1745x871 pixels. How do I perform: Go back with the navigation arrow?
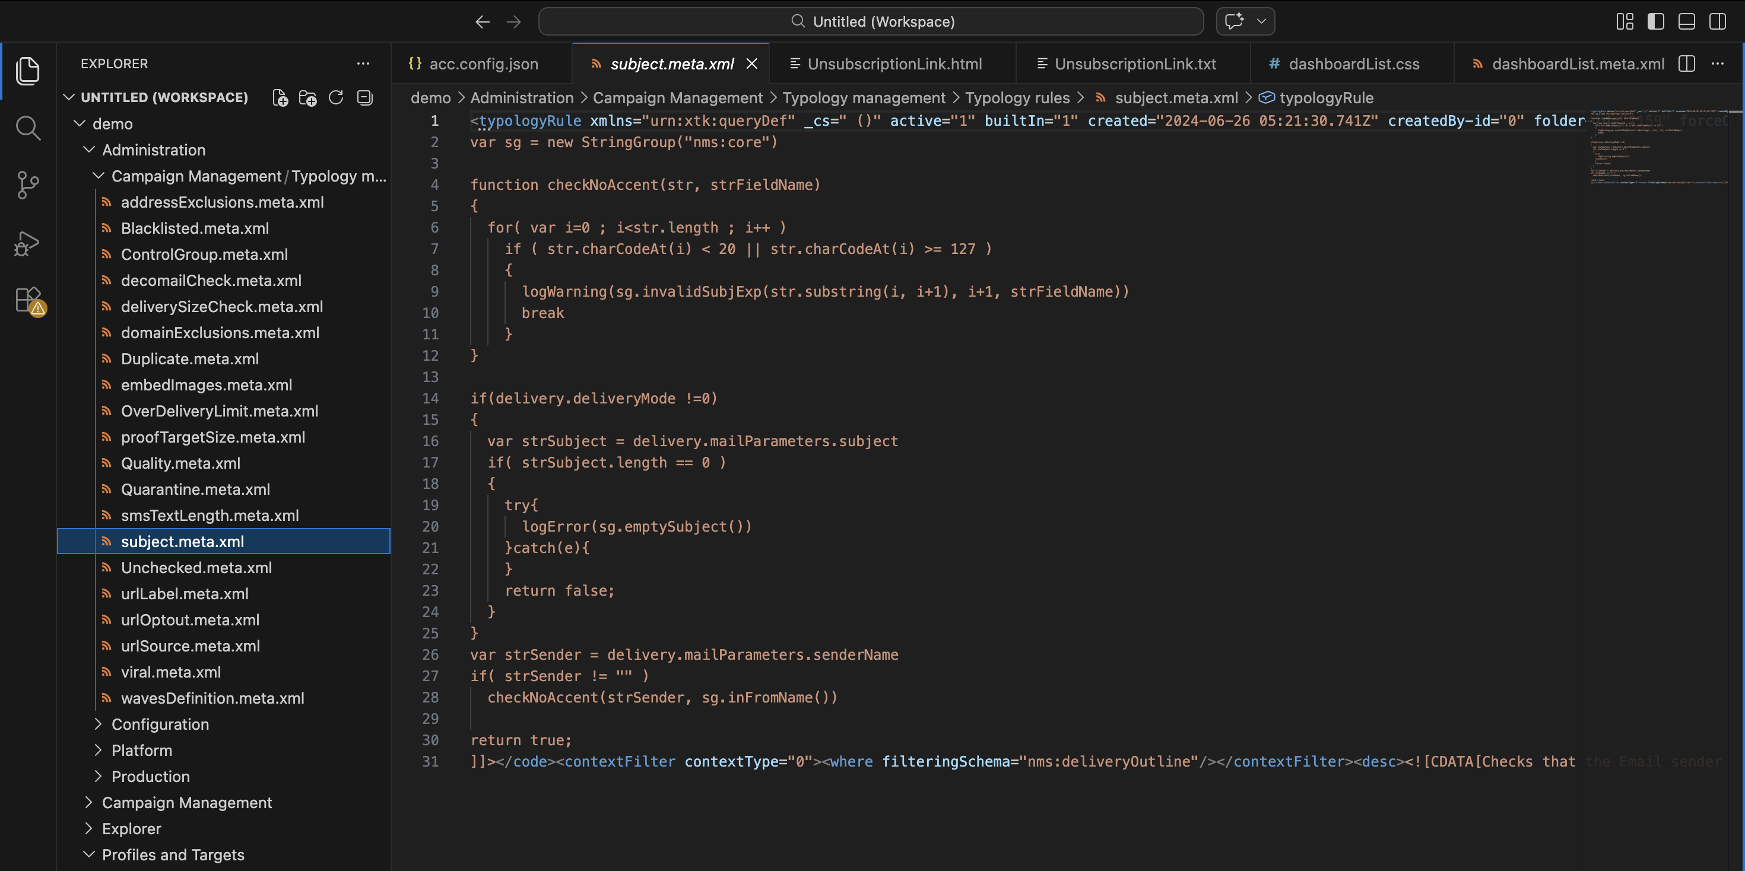pos(483,22)
